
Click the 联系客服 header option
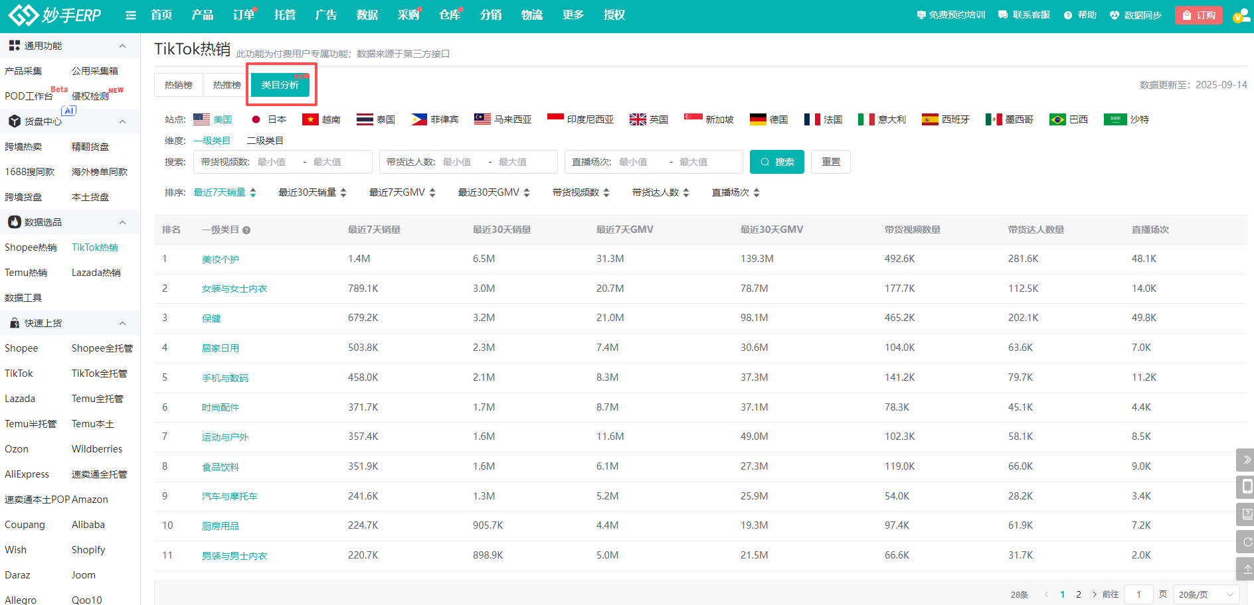pos(1024,15)
